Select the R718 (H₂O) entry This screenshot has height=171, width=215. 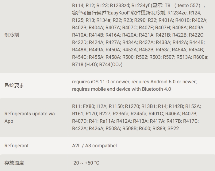tap(85, 65)
